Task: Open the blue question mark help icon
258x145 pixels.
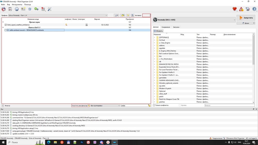Action: 254,9
